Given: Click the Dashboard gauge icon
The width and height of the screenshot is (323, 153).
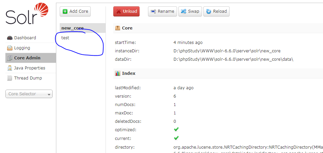Looking at the screenshot, I should (x=10, y=38).
